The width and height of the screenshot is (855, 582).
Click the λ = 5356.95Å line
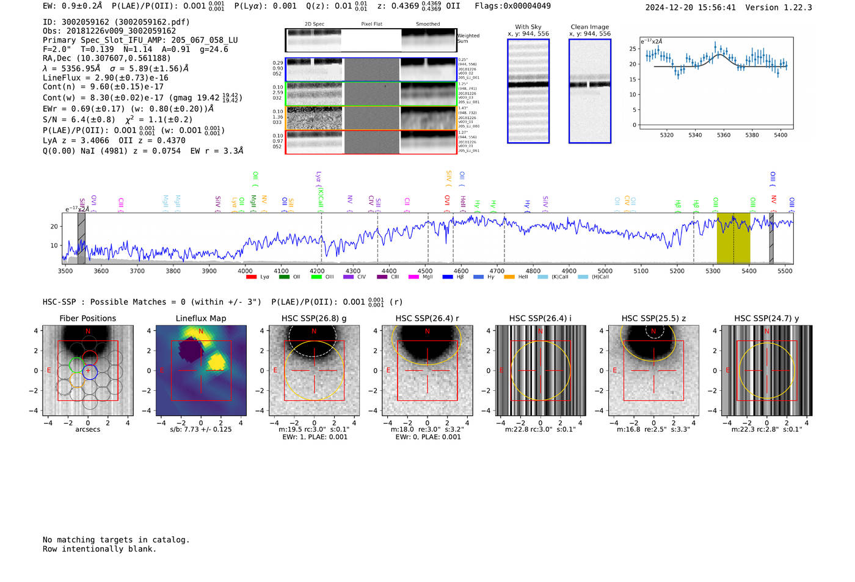click(x=116, y=68)
